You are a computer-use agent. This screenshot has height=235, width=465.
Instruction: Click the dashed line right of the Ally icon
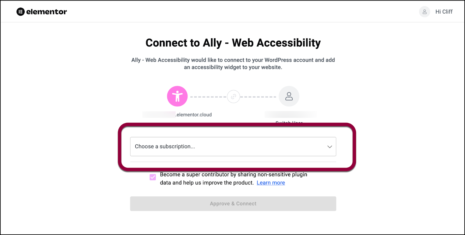click(208, 97)
